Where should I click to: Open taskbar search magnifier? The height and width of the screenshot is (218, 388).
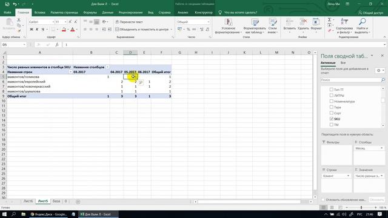(x=13, y=214)
